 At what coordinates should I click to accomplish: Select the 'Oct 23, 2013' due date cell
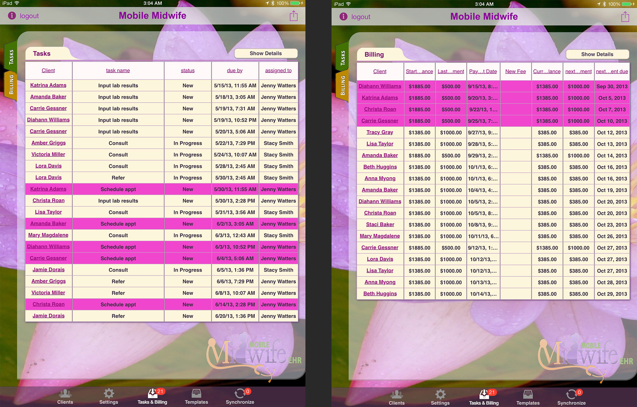[x=612, y=225]
